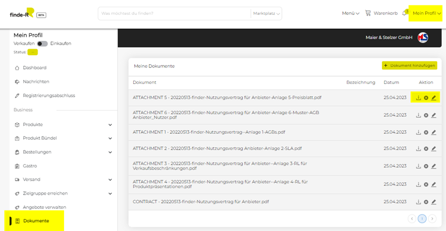This screenshot has width=446, height=231.
Task: Edit the CONTRACT Nutzungsvertrag entry
Action: tap(433, 202)
